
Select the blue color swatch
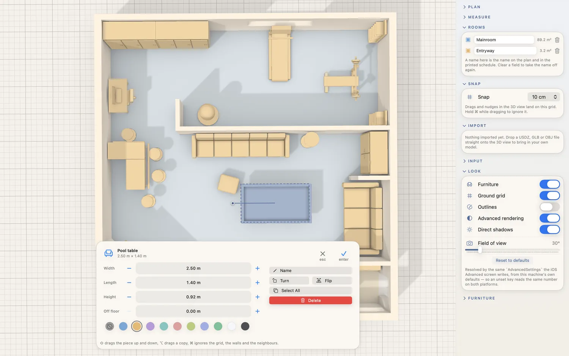123,326
